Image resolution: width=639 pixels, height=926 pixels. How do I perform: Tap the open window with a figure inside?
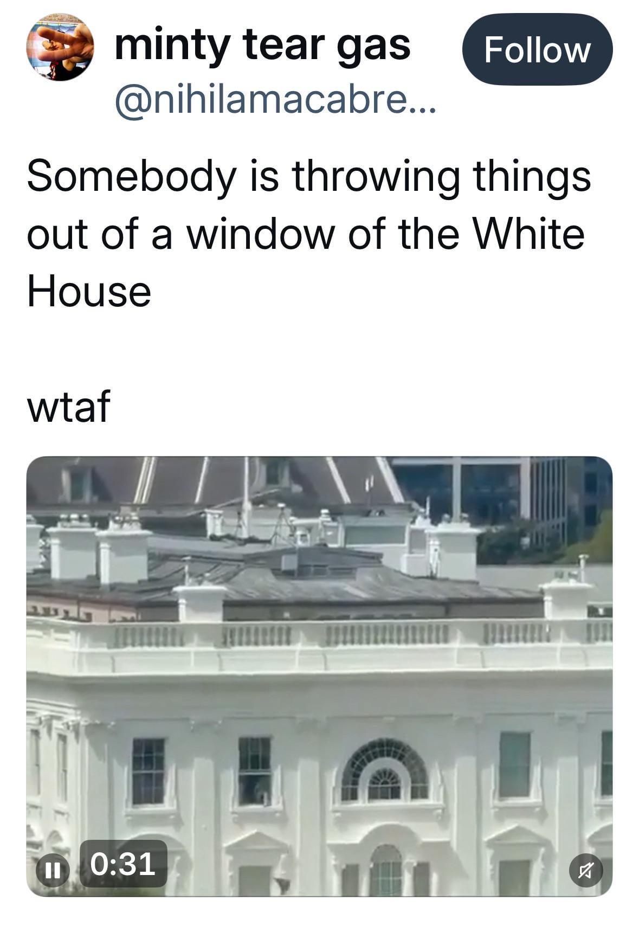pyautogui.click(x=254, y=771)
